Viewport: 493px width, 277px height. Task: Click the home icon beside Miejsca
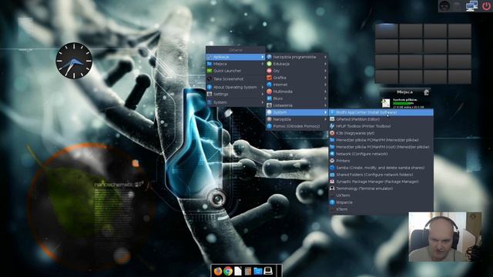(x=426, y=92)
